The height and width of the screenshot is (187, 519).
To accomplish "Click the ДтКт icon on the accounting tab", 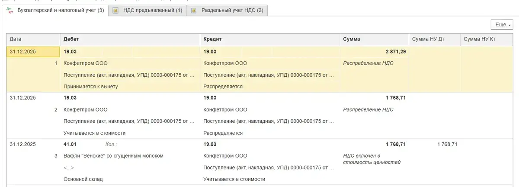I will coord(10,10).
